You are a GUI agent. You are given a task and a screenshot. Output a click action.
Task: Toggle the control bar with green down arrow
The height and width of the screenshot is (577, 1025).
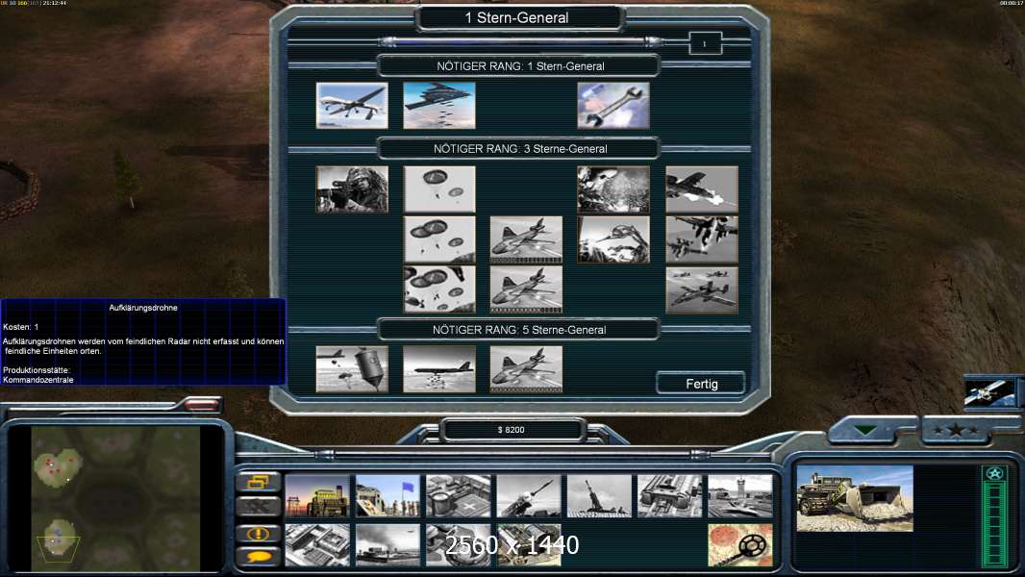click(865, 431)
